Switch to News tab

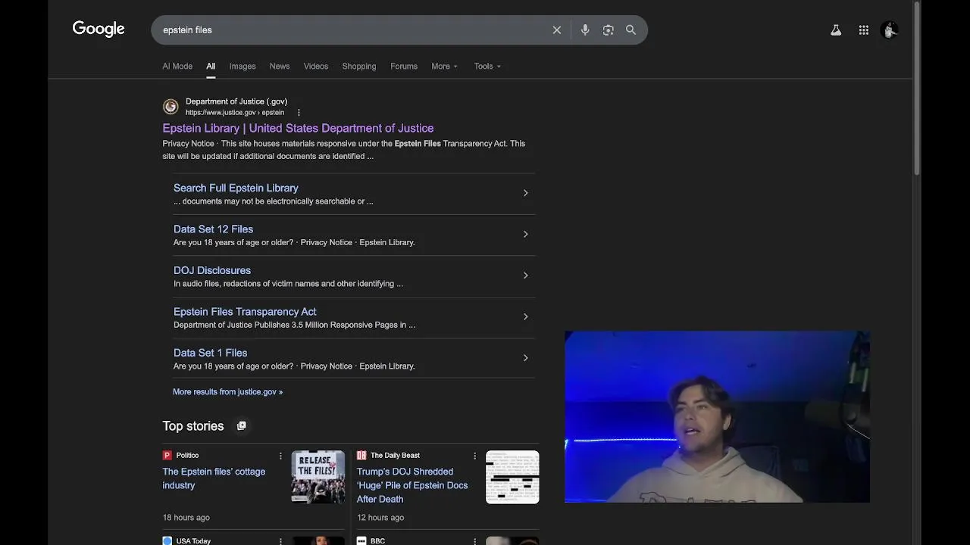280,67
